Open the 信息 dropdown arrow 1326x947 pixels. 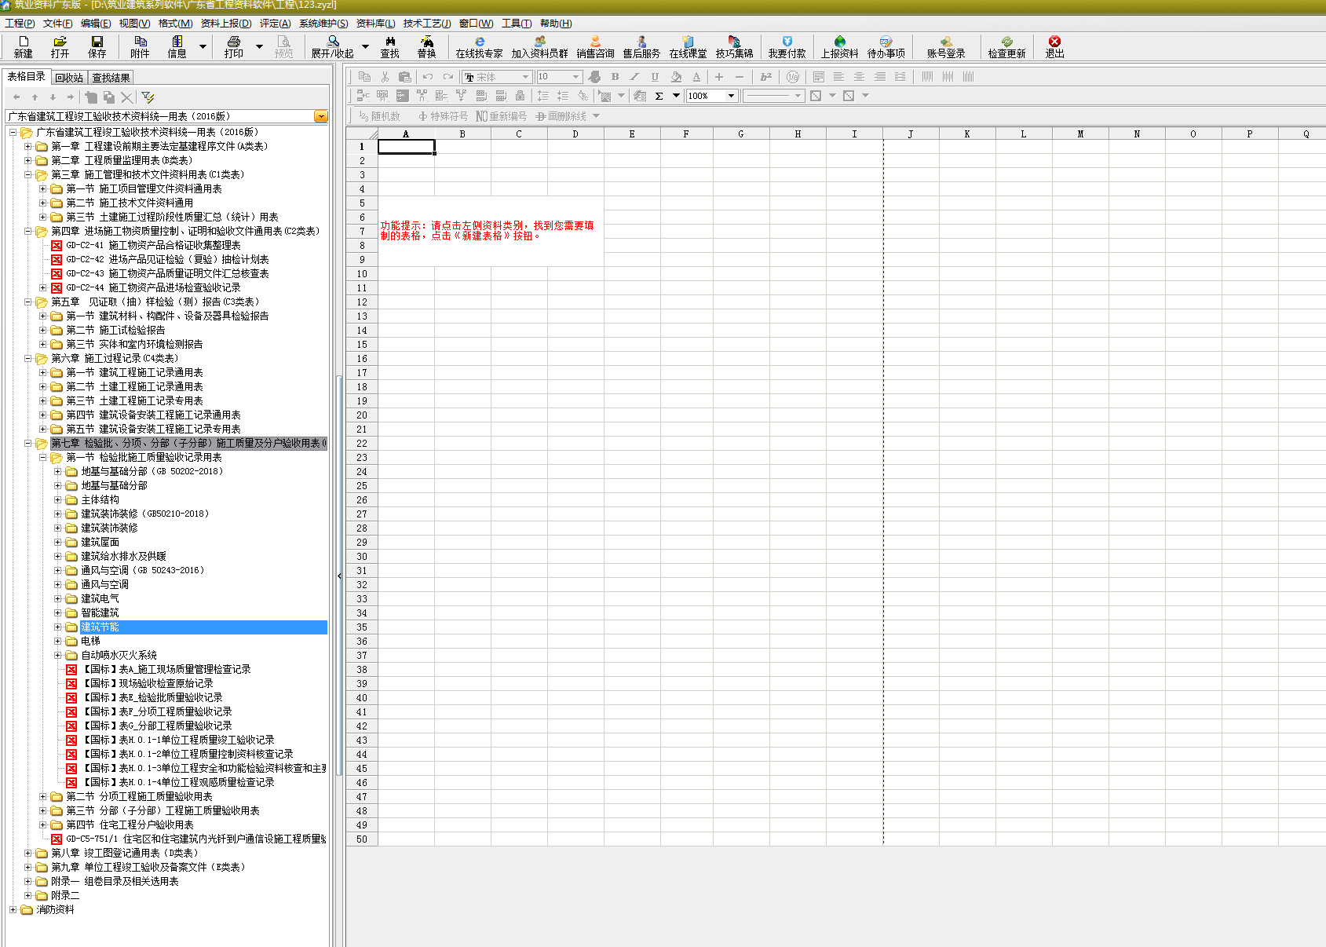(203, 46)
